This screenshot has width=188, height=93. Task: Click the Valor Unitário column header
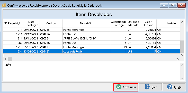point(148,23)
